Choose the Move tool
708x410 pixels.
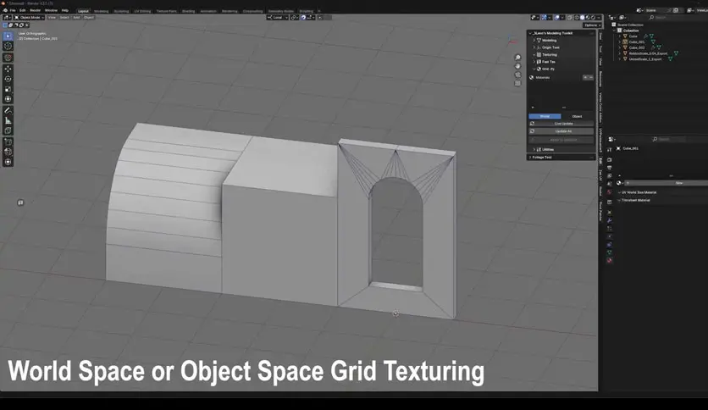[x=8, y=69]
